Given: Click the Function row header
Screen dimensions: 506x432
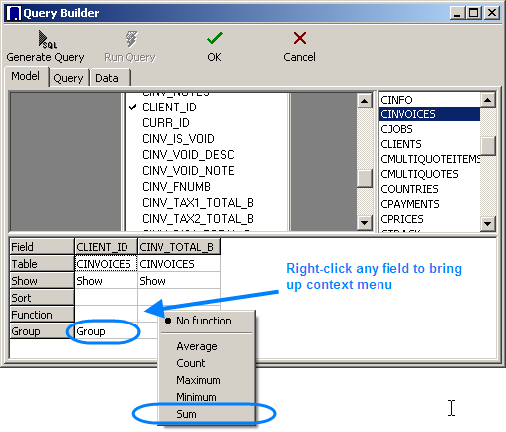Looking at the screenshot, I should (42, 315).
